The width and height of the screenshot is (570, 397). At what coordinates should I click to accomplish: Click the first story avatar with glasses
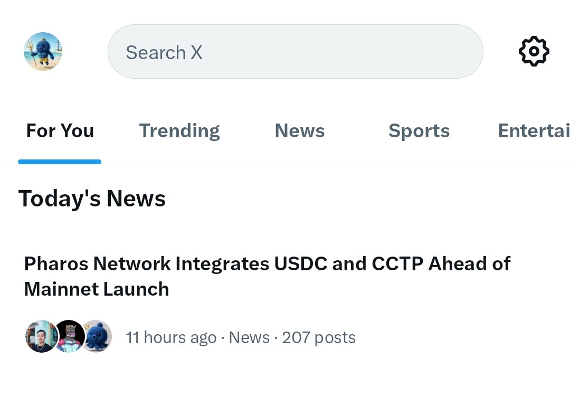click(41, 336)
